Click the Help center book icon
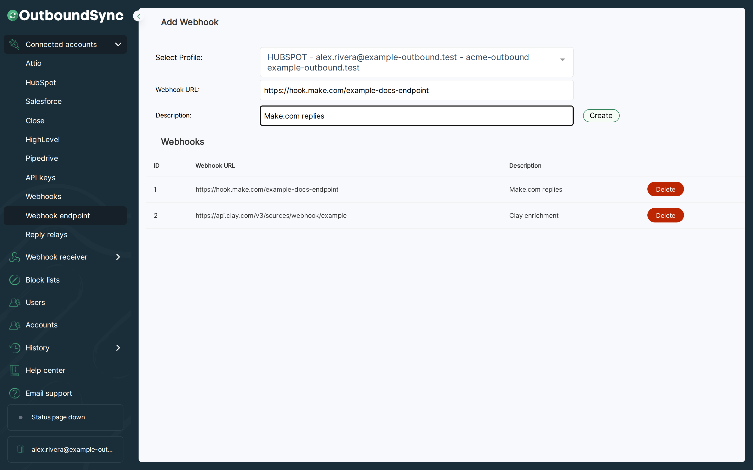 tap(15, 370)
